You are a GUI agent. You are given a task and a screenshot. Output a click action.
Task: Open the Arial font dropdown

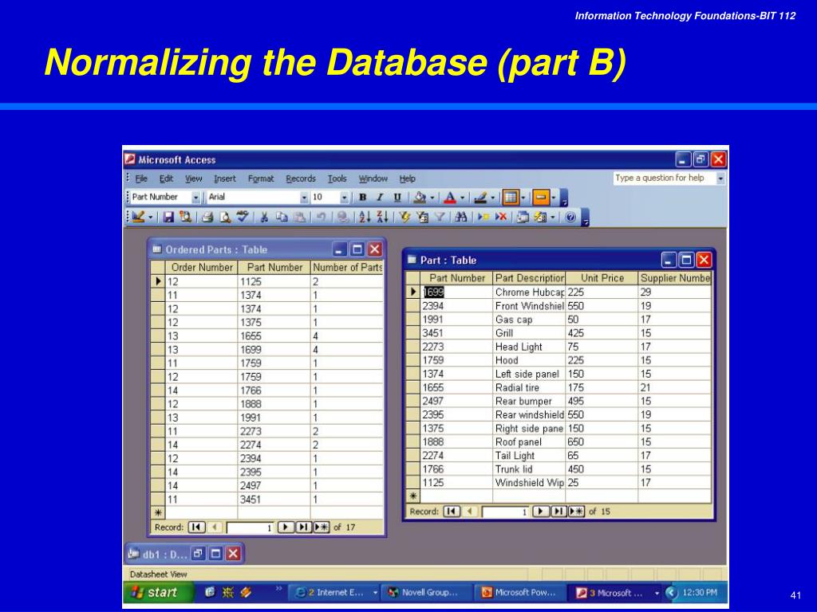pyautogui.click(x=304, y=198)
